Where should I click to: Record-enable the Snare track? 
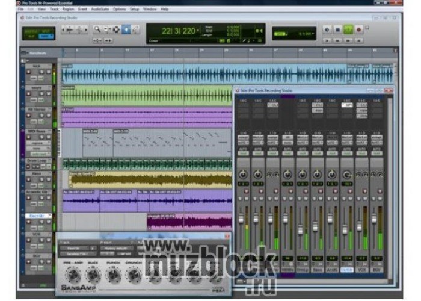pos(28,94)
